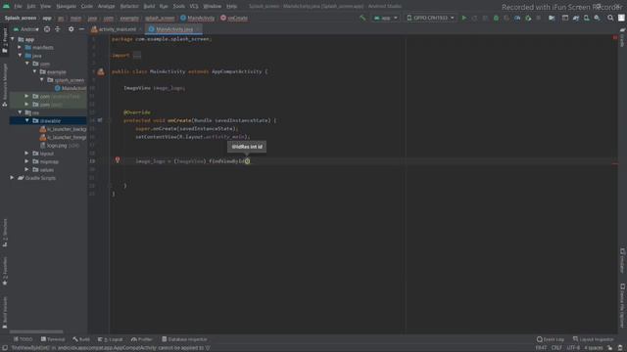627x352 pixels.
Task: Click the user avatar icon at toolbar end
Action: coord(621,18)
